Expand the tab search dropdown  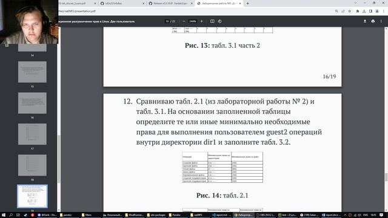355,3
